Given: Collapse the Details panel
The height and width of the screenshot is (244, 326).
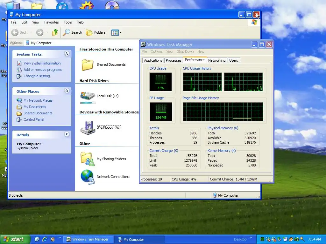Looking at the screenshot, I should (x=67, y=134).
